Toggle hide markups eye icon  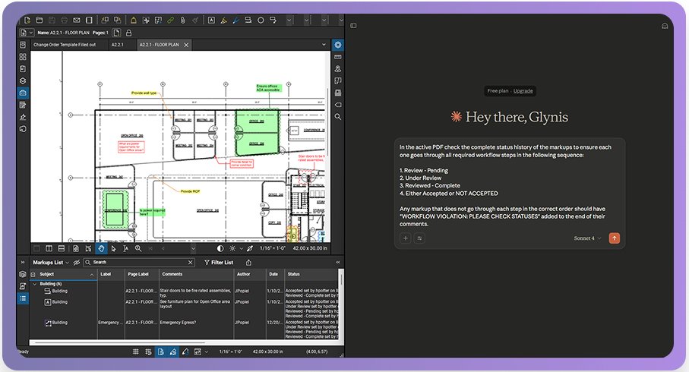[77, 262]
